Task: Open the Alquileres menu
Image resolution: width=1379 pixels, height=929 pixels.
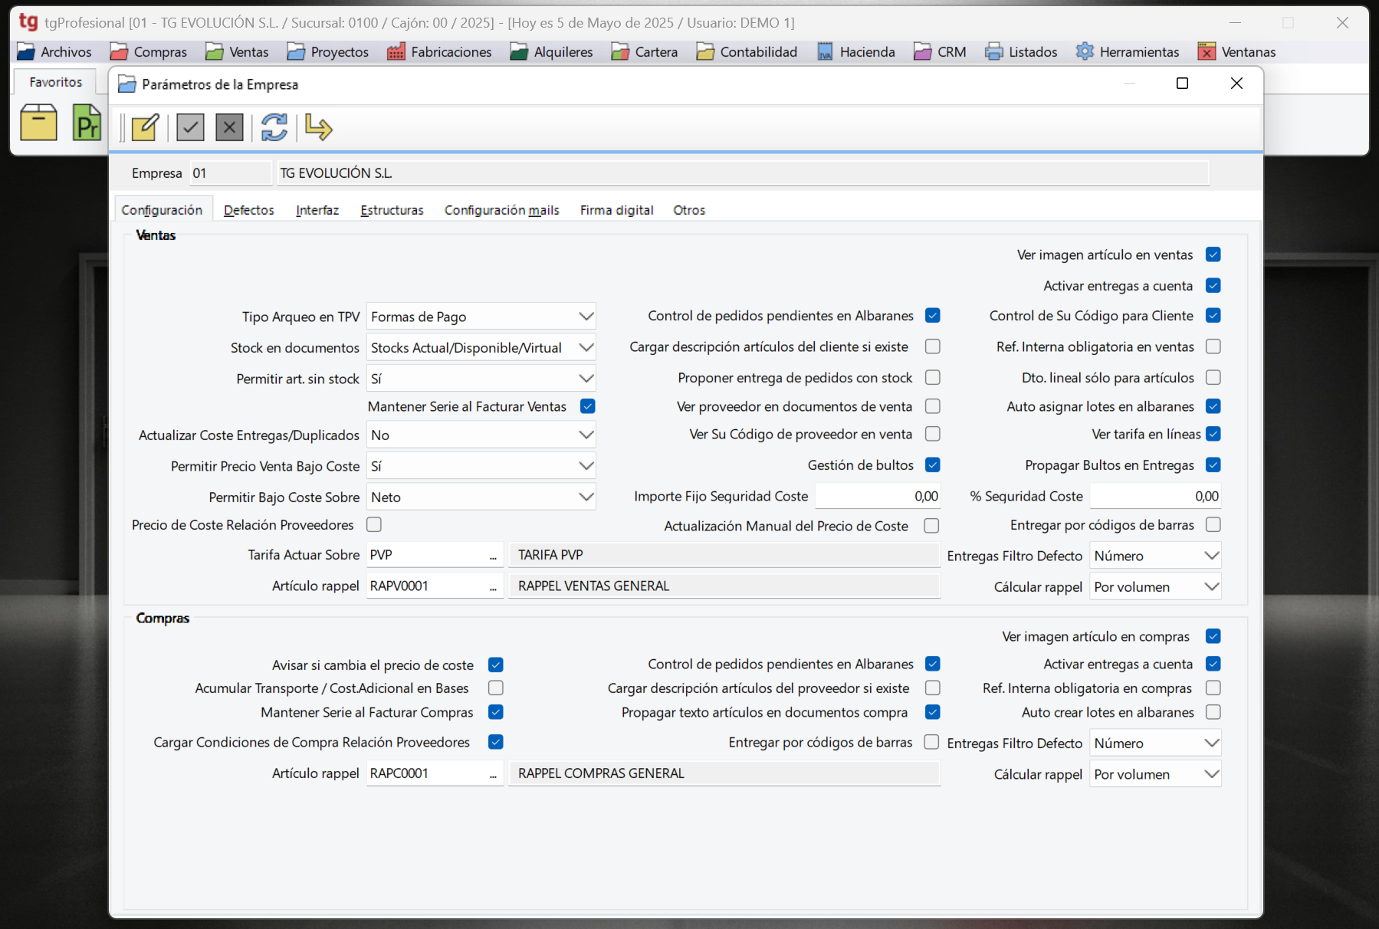Action: click(552, 51)
